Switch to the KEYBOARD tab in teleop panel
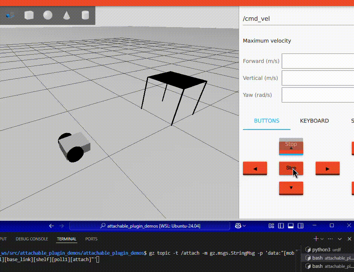The height and width of the screenshot is (272, 354). click(x=314, y=121)
